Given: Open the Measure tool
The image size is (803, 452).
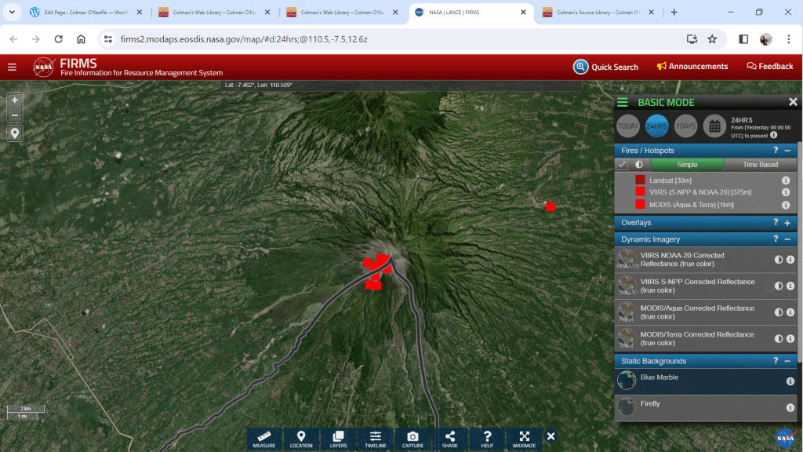Looking at the screenshot, I should (x=263, y=439).
